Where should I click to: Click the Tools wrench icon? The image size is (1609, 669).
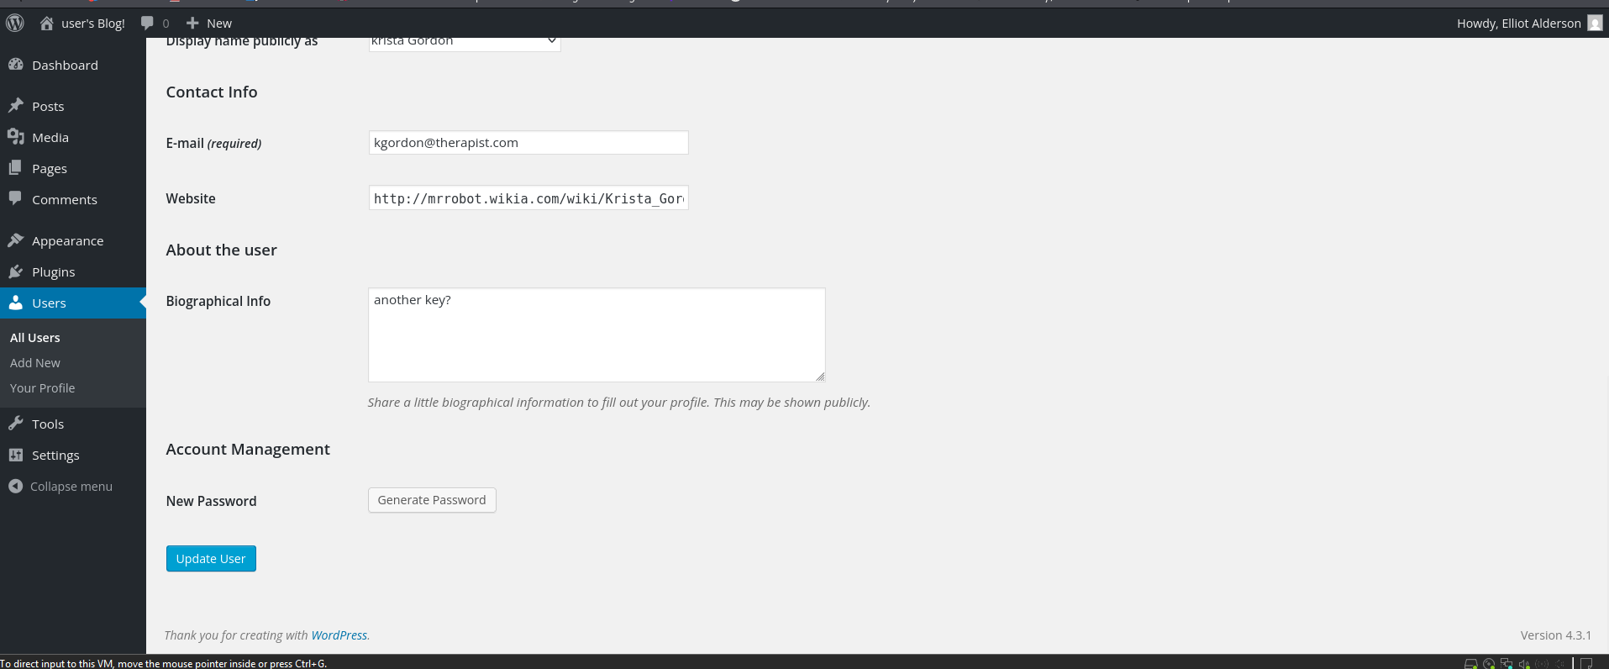(x=15, y=424)
